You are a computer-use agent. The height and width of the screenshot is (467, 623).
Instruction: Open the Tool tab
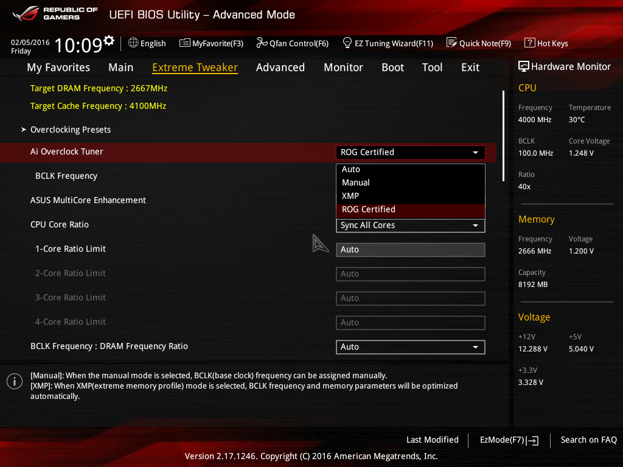433,67
